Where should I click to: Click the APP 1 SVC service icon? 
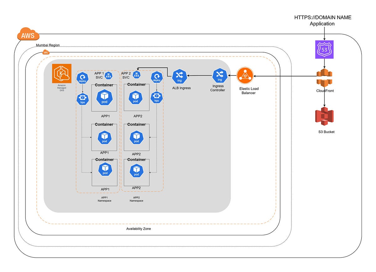click(x=108, y=75)
